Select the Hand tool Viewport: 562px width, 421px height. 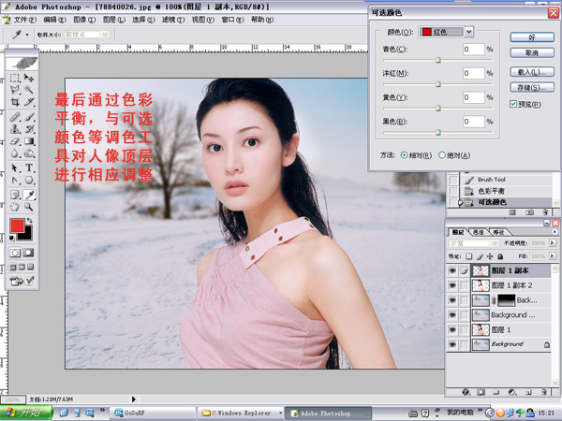pos(14,207)
